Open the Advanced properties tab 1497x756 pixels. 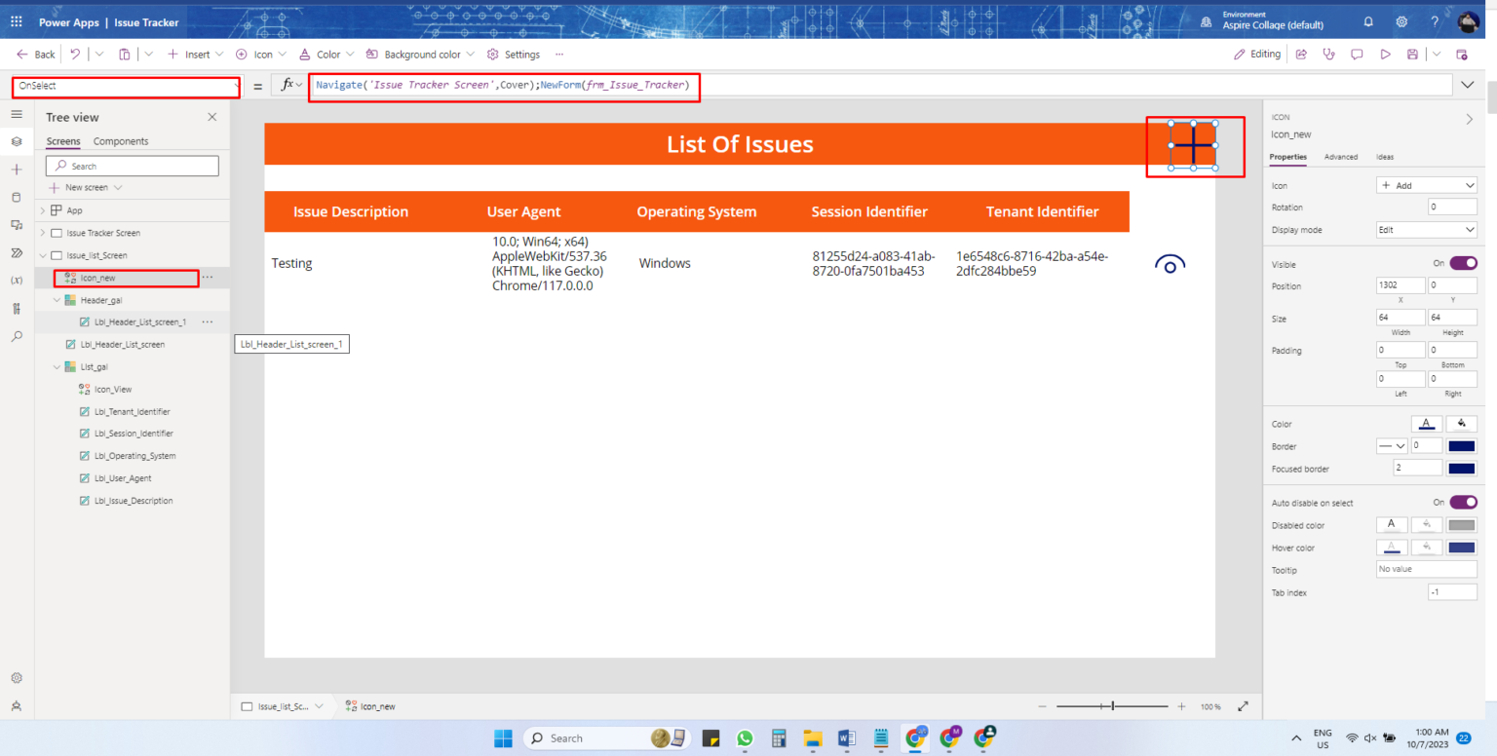pos(1340,157)
